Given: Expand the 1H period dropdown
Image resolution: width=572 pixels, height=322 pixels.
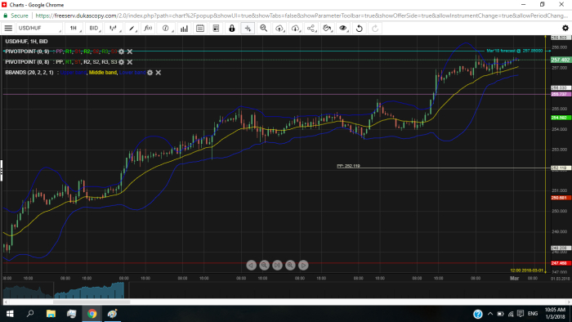Looking at the screenshot, I should 74,28.
